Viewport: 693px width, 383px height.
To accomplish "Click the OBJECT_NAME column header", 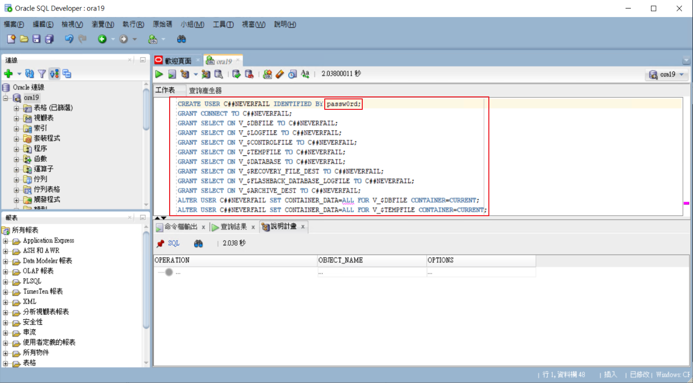I will (372, 260).
